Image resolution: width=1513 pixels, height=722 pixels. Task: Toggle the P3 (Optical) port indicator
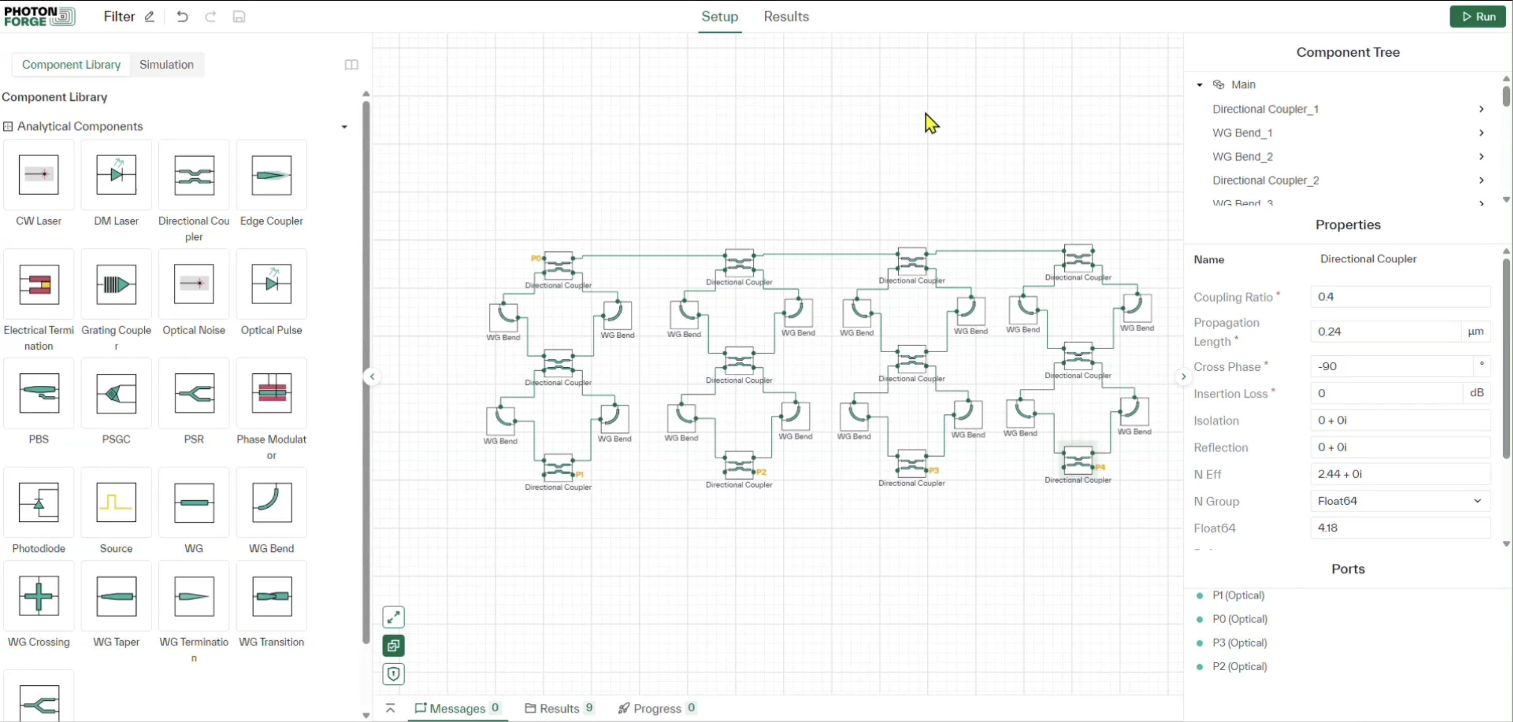[x=1199, y=643]
